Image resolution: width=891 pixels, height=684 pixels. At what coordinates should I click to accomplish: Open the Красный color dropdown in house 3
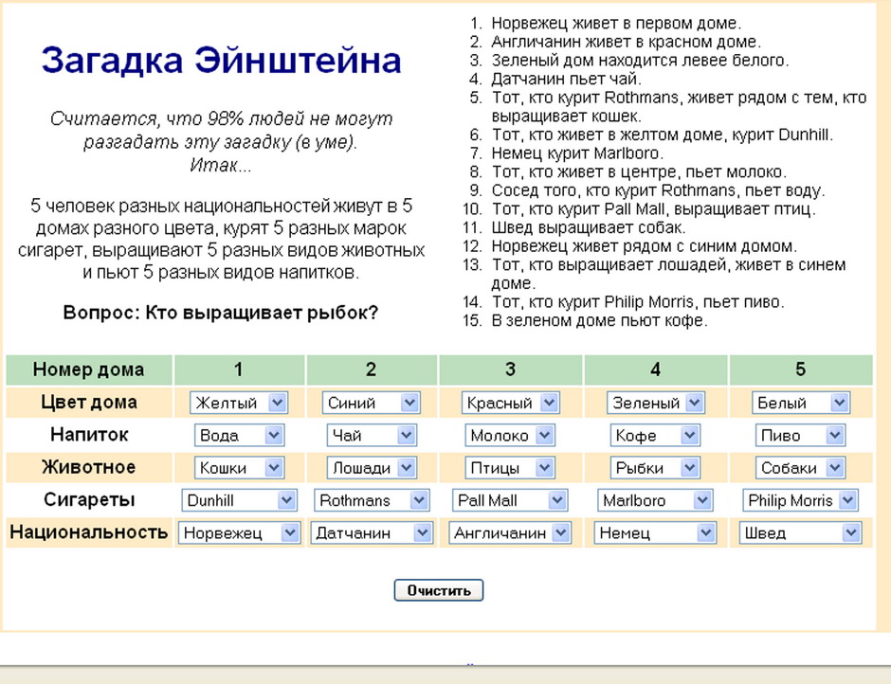[x=510, y=403]
